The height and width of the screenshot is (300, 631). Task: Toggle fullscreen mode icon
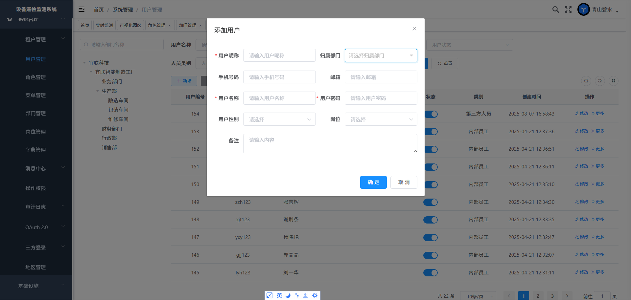click(568, 10)
